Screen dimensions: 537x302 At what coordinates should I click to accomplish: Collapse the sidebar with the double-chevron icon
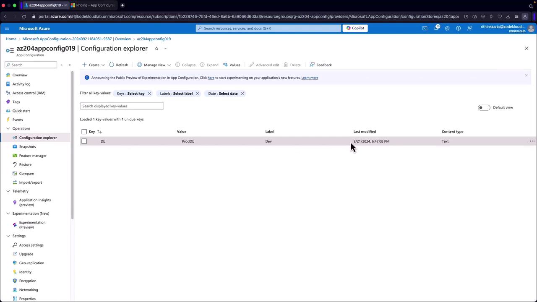pyautogui.click(x=70, y=65)
